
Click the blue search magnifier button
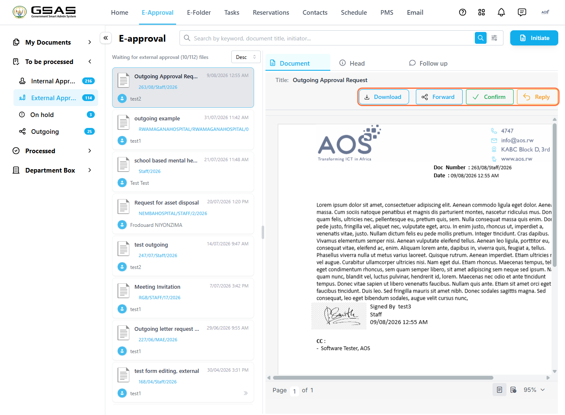[x=481, y=38]
